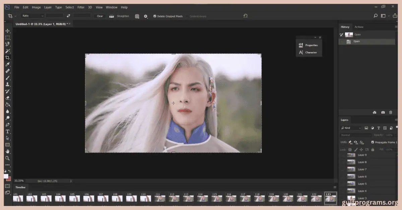Viewport: 402px width, 210px height.
Task: Open the Ratio dropdown in options bar
Action: click(32, 15)
